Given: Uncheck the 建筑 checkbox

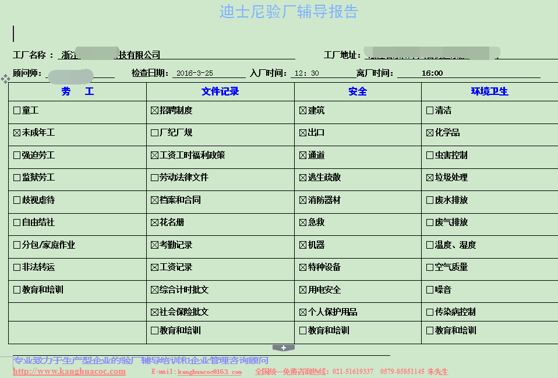Looking at the screenshot, I should [303, 111].
